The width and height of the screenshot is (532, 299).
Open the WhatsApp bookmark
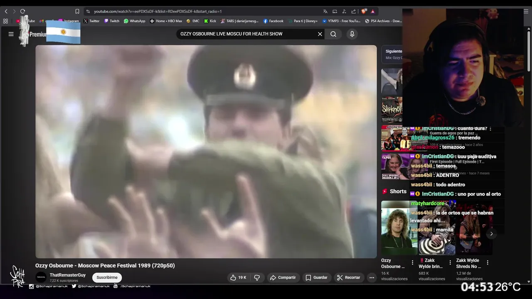[x=135, y=21]
